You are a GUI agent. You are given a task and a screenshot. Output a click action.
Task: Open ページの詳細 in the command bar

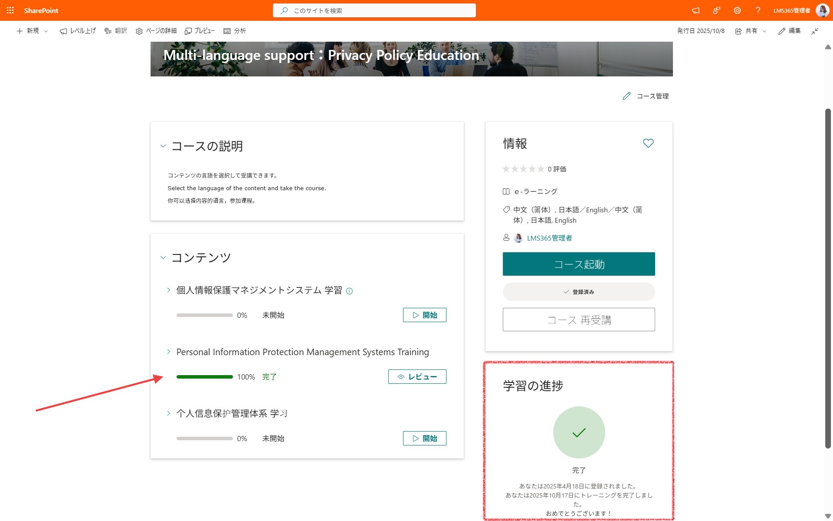(156, 31)
